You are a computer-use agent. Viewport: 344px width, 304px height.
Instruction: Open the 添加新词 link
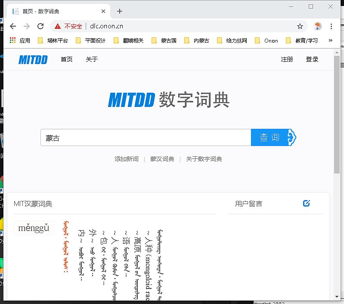(127, 159)
